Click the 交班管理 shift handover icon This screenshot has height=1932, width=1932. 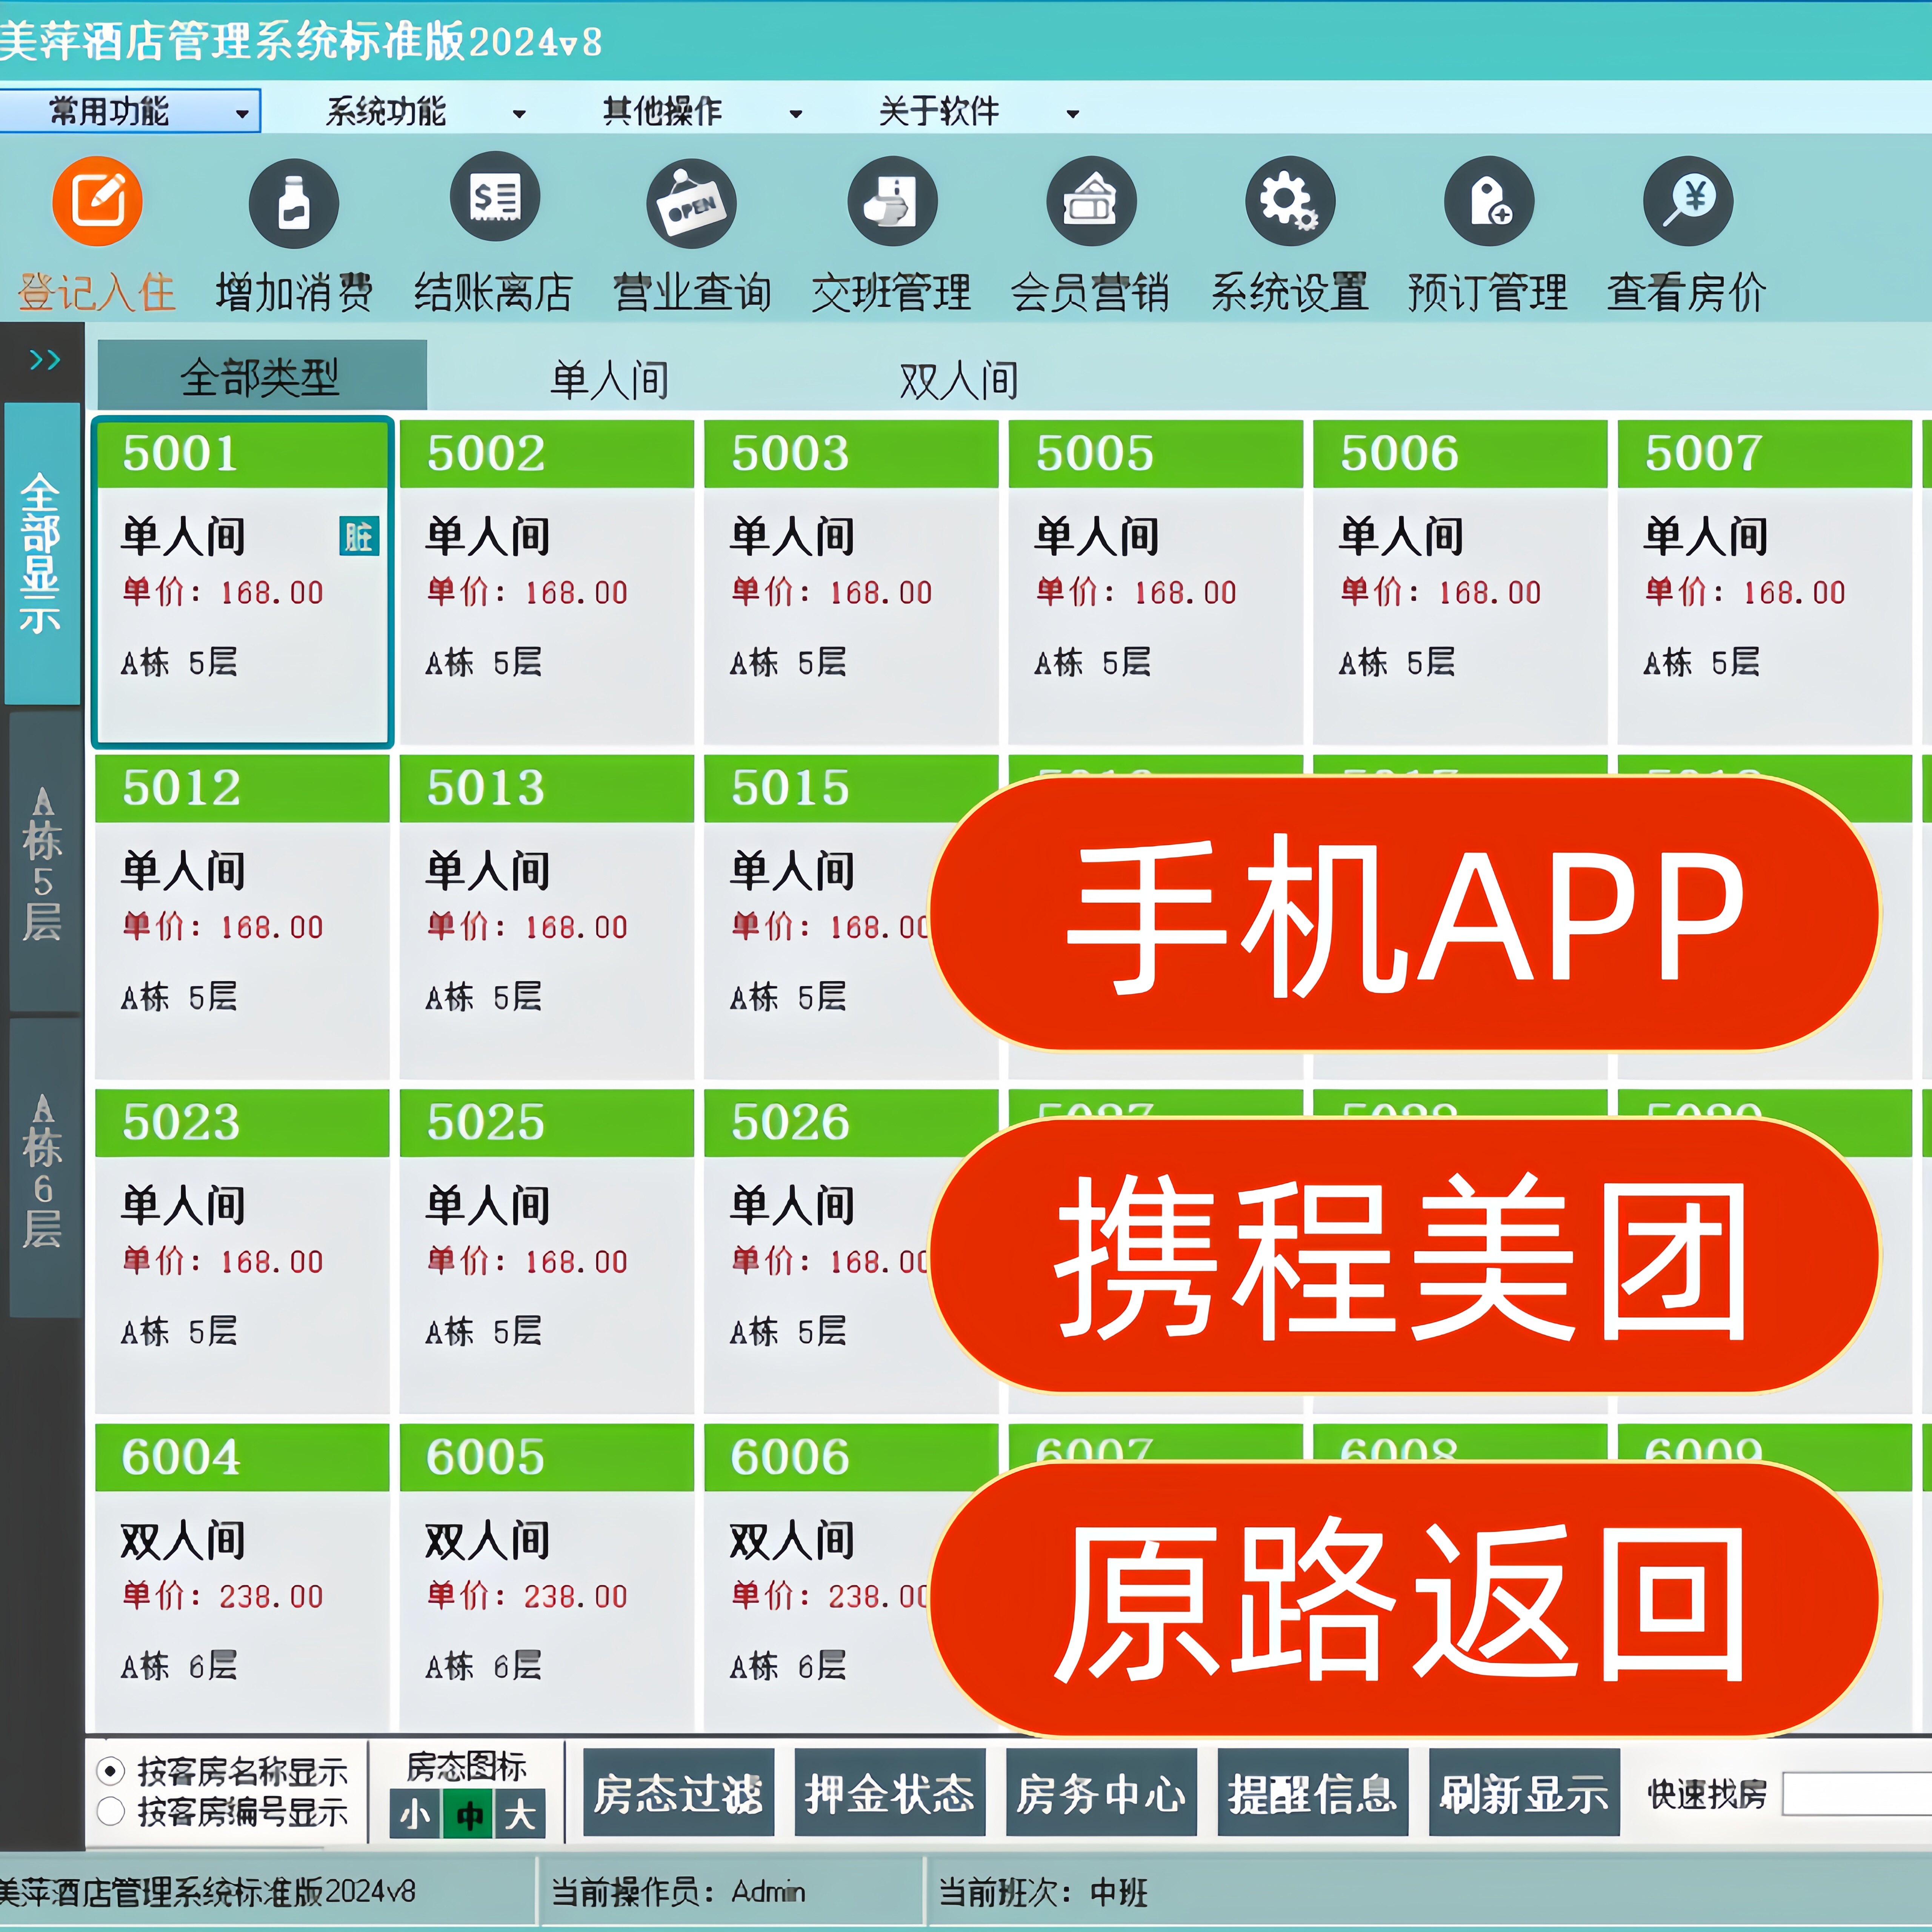892,201
